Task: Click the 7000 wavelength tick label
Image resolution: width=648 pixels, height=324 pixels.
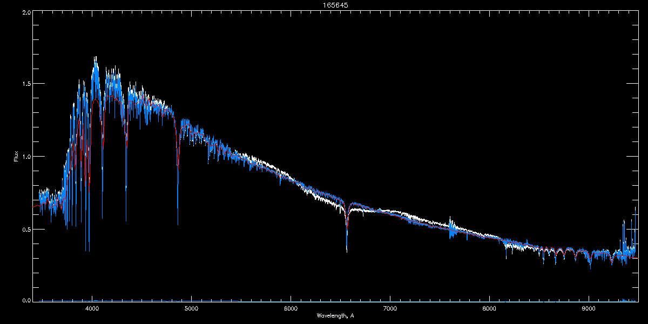Action: [x=390, y=309]
